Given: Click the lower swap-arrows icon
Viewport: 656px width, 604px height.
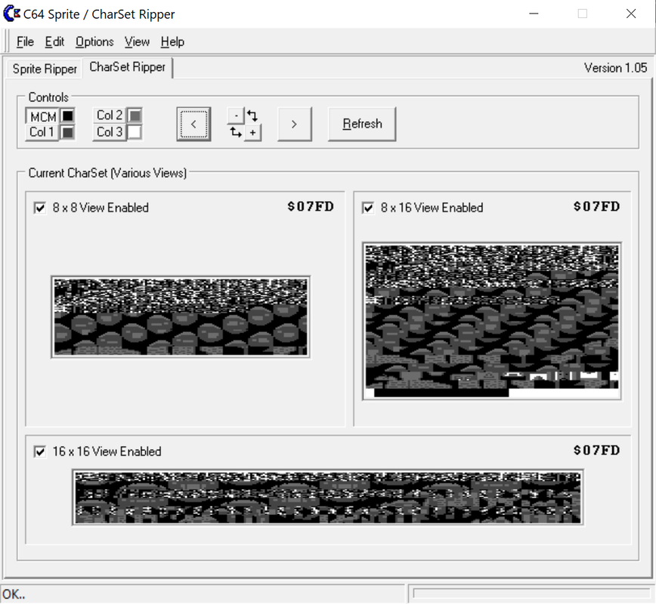Looking at the screenshot, I should tap(236, 133).
